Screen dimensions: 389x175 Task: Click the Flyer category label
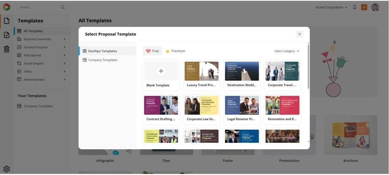166,161
